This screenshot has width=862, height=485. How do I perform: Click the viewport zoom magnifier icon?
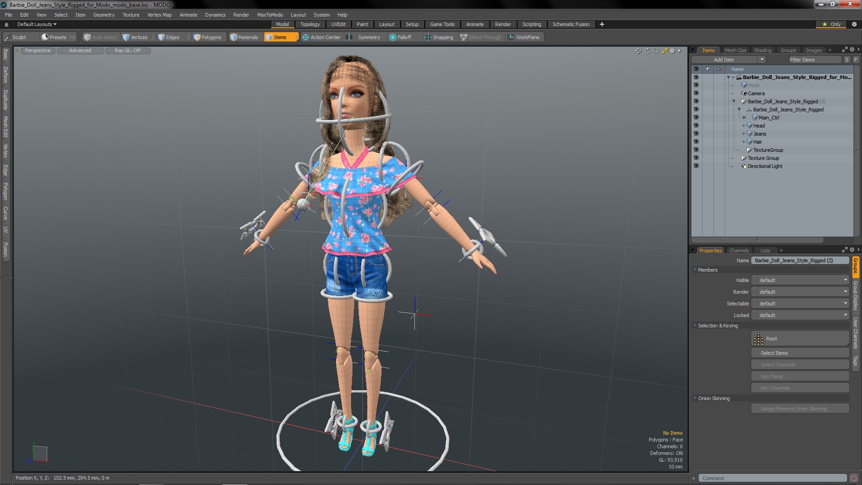pos(656,51)
